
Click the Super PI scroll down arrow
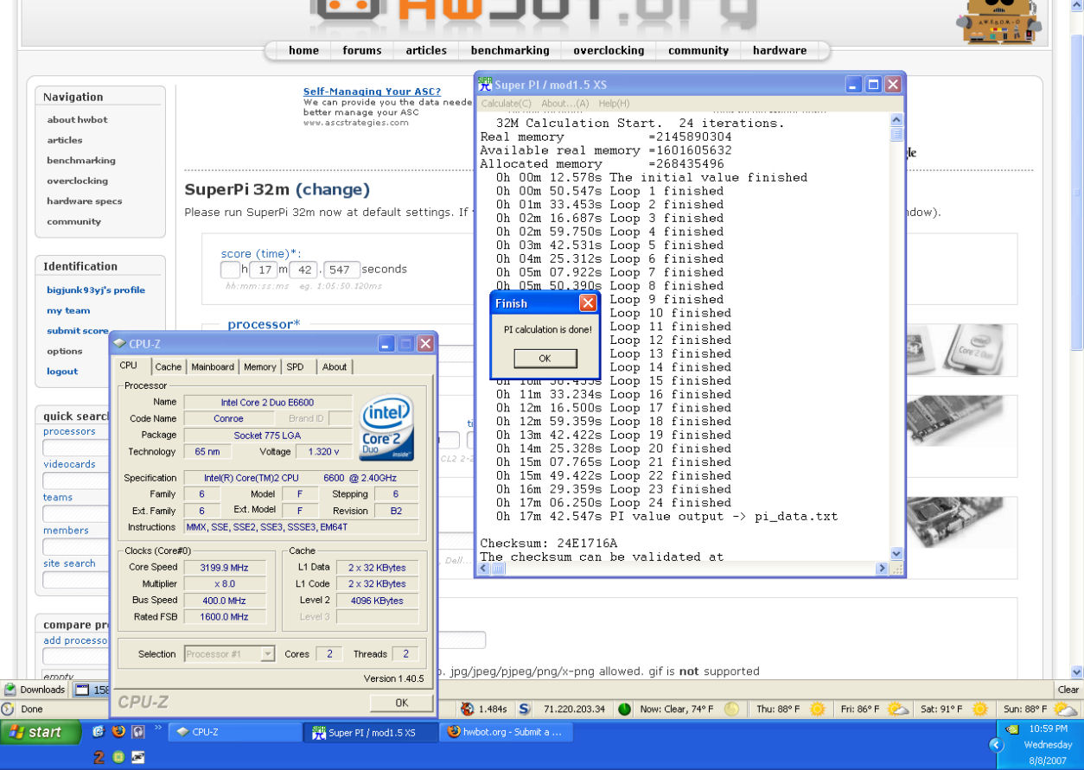tap(896, 554)
